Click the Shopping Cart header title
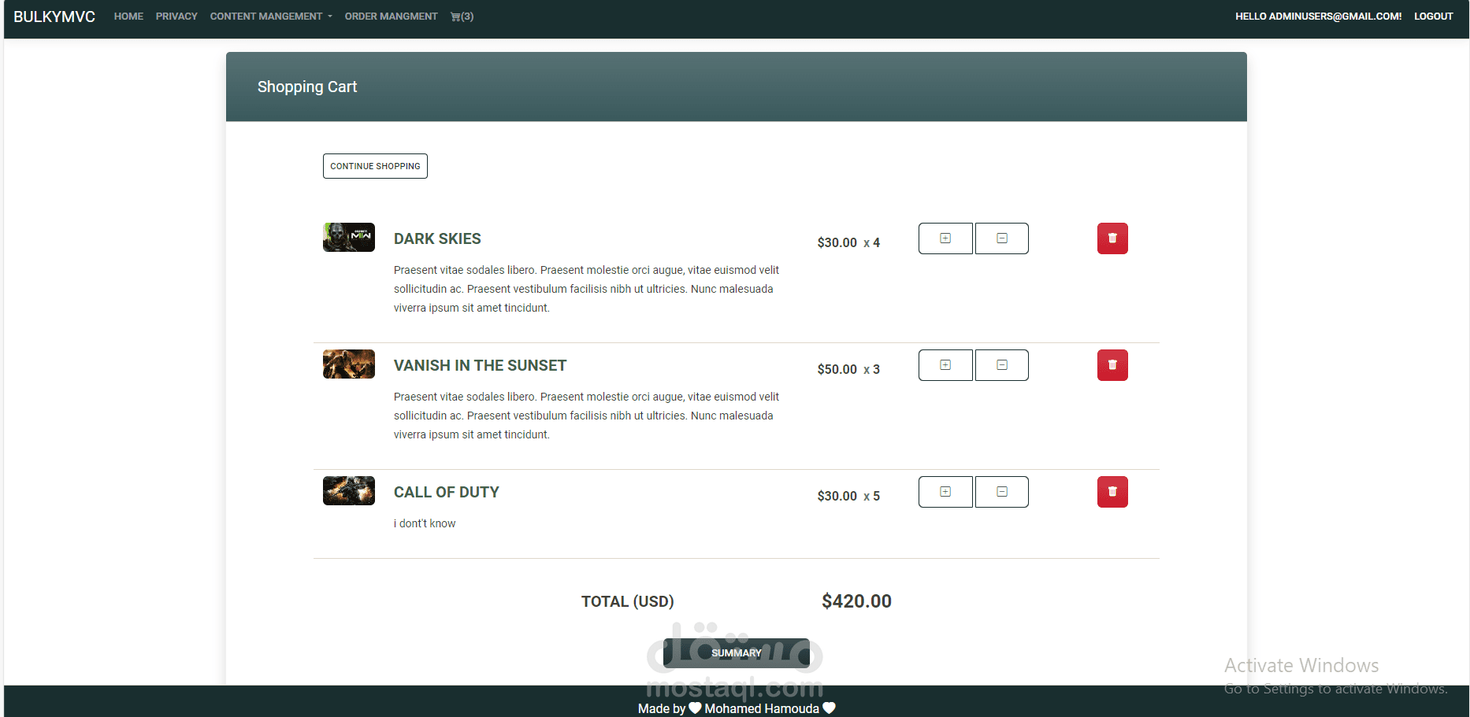The image size is (1470, 717). tap(307, 87)
